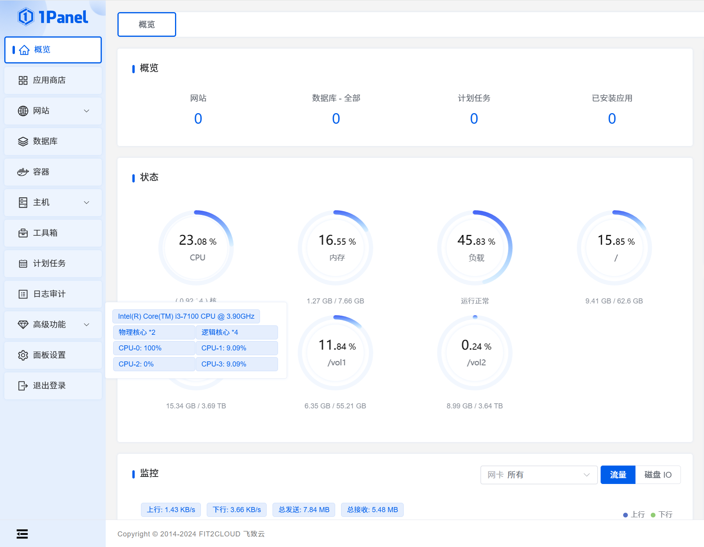Open the 网卡 所有 dropdown
The image size is (704, 547).
539,475
